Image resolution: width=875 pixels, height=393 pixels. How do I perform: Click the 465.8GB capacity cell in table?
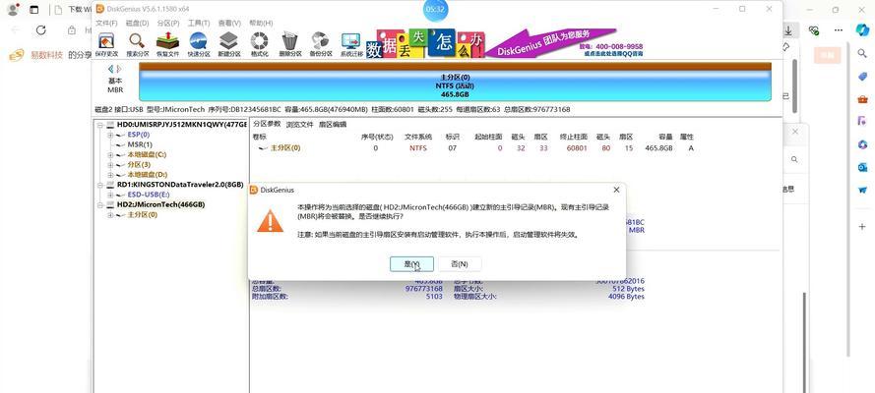tap(658, 148)
